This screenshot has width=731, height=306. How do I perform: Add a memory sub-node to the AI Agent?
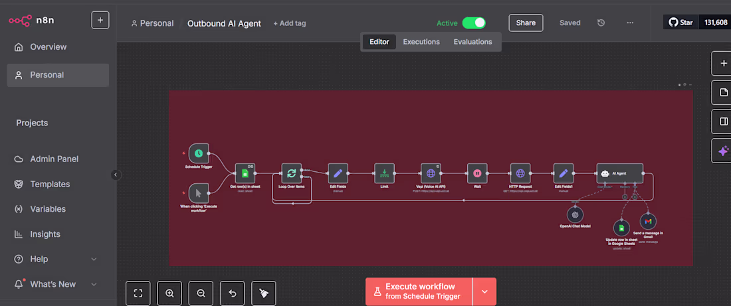coord(625,196)
